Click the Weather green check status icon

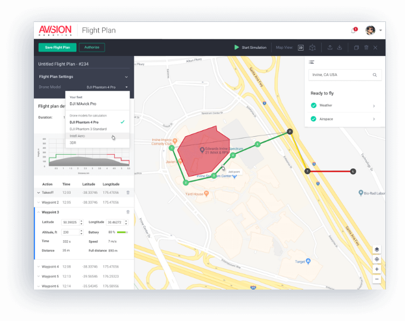coord(313,105)
